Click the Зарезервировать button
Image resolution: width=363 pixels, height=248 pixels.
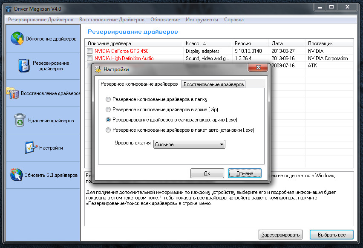coord(280,234)
